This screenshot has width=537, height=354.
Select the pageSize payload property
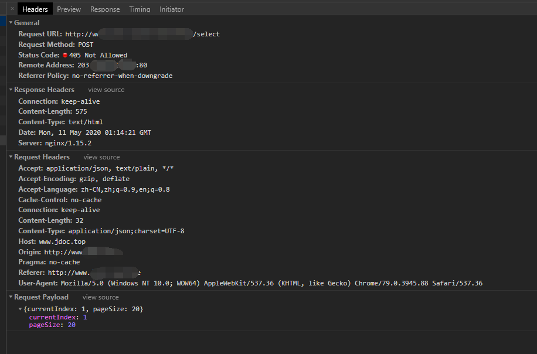coord(52,325)
